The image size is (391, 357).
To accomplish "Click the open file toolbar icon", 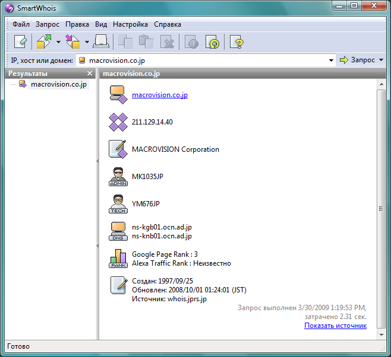I will coord(45,42).
